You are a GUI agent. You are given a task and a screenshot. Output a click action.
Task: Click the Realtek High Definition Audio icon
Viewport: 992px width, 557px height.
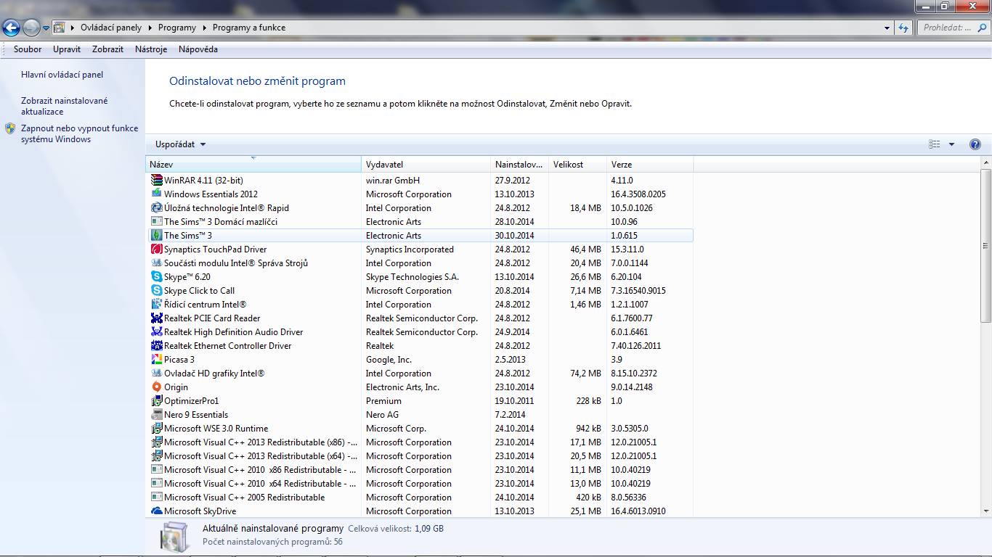coord(156,331)
